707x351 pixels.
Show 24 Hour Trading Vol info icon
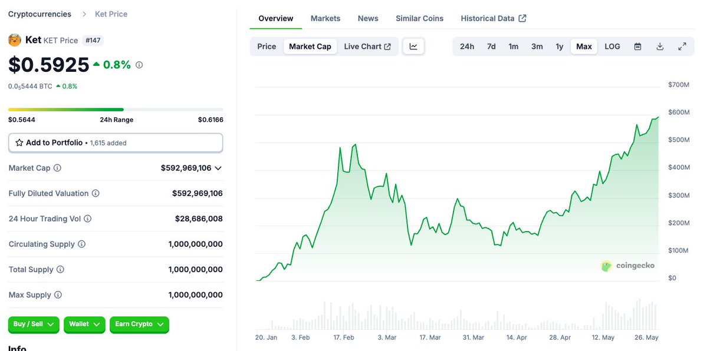(x=87, y=218)
